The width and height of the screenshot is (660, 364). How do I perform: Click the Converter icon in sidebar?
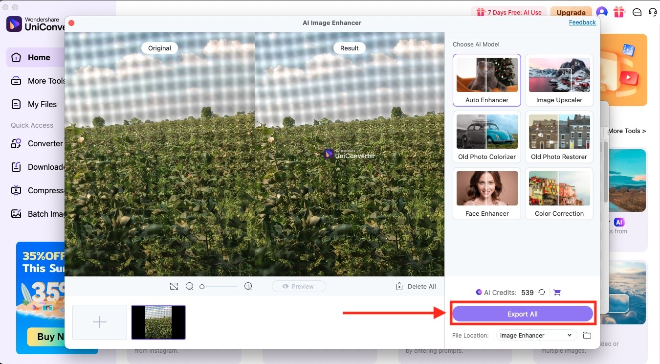pos(16,143)
